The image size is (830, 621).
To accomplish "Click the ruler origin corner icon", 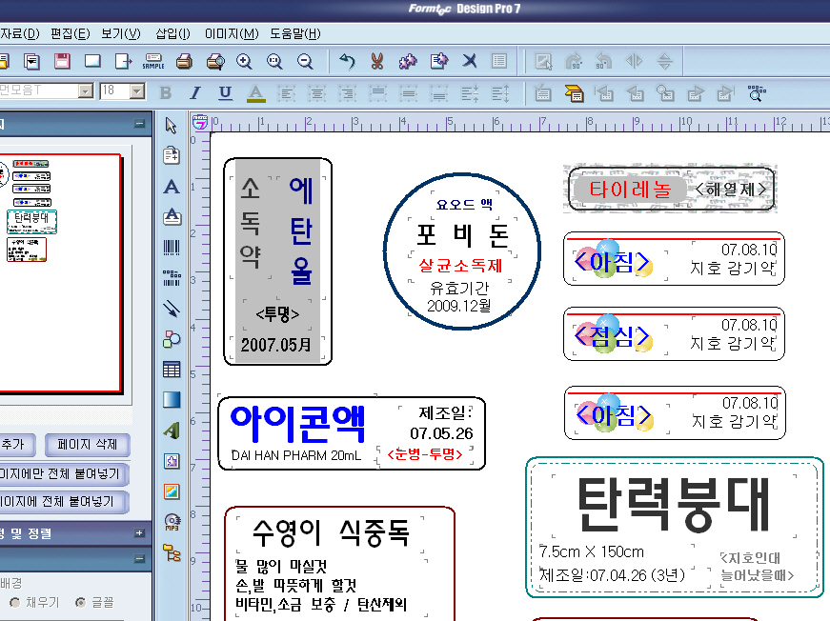I will pos(199,122).
